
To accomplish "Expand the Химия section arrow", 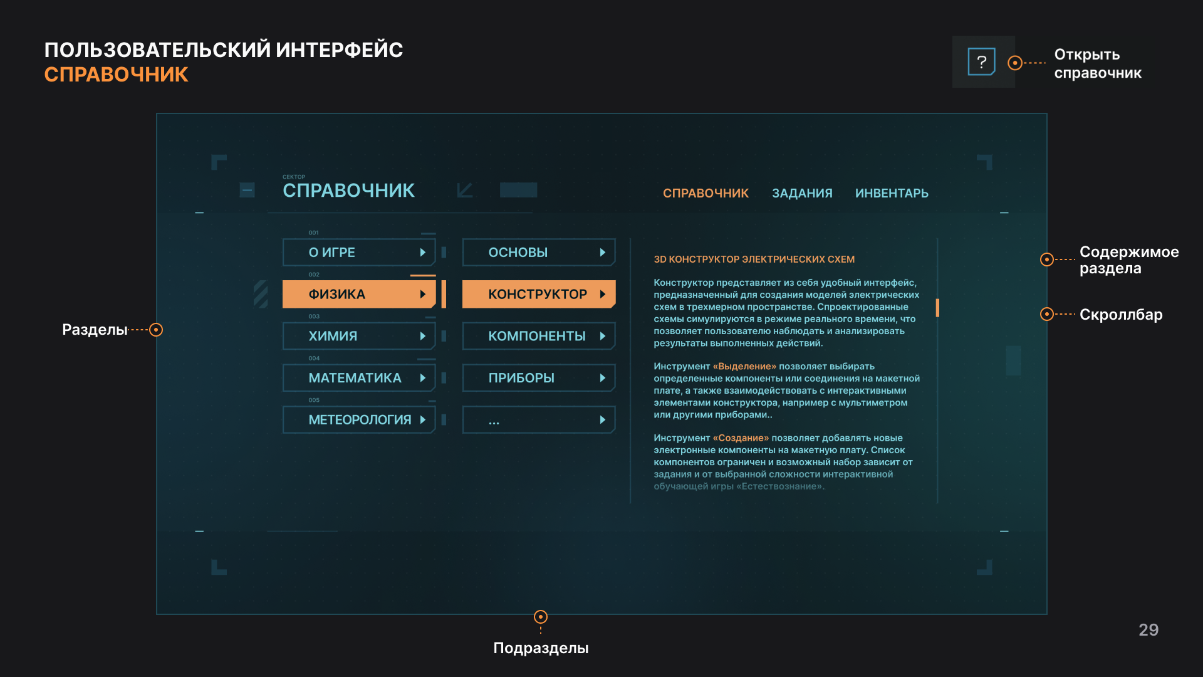I will point(422,336).
